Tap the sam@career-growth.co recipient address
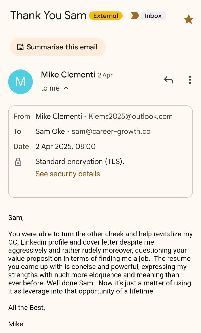The width and height of the screenshot is (201, 333). pos(111,131)
